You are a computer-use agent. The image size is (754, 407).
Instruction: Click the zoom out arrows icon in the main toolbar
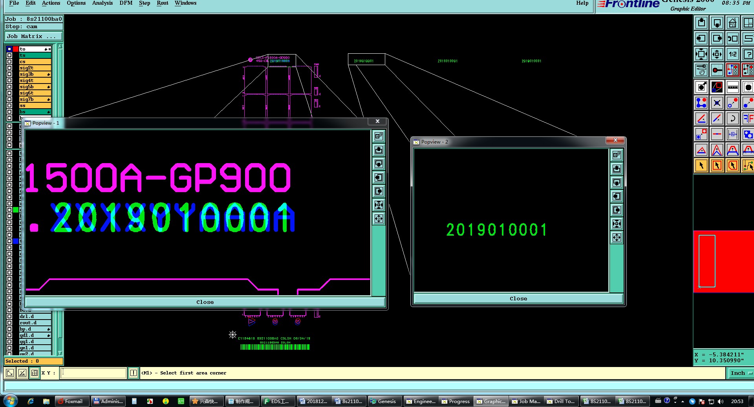click(x=717, y=54)
